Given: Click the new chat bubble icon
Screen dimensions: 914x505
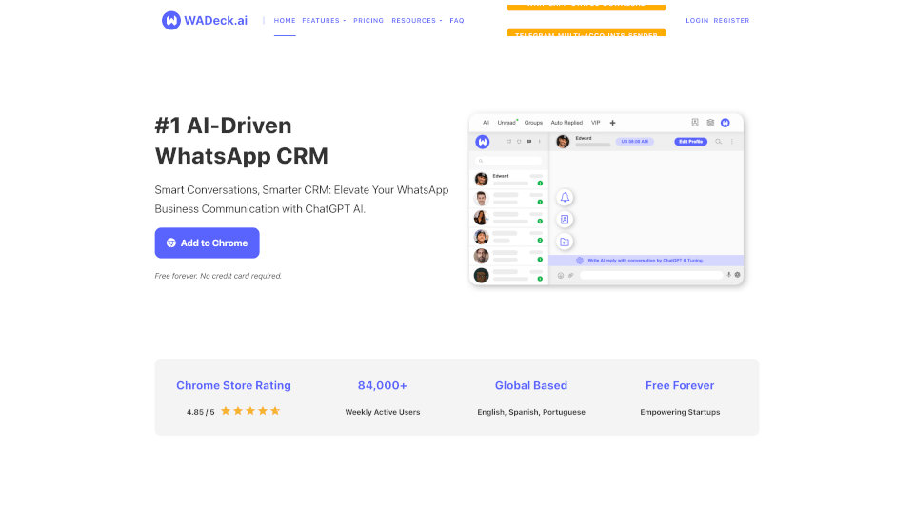Looking at the screenshot, I should 529,142.
